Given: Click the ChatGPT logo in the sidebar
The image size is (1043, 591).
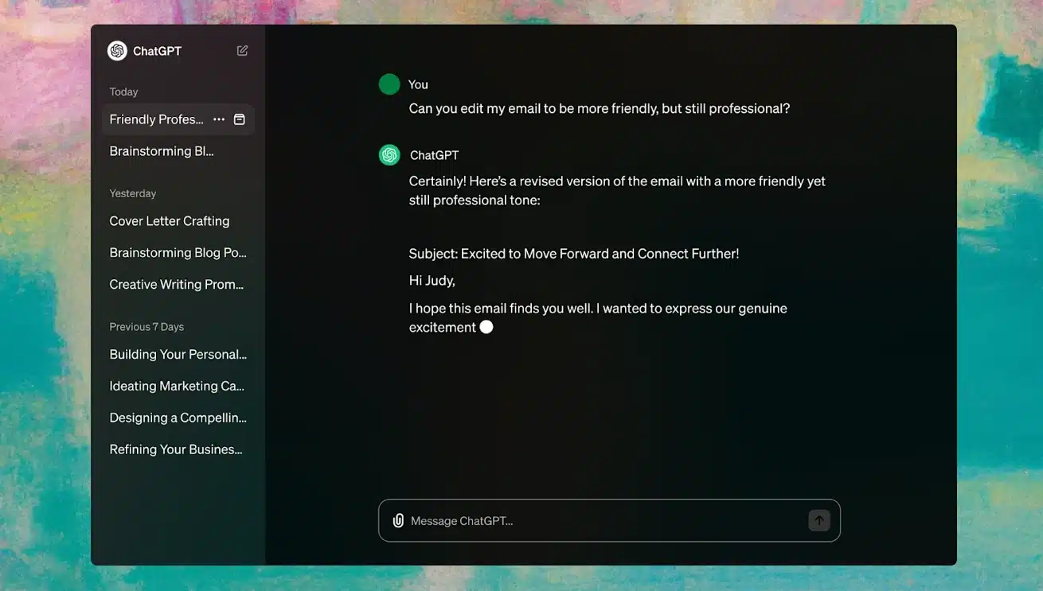Looking at the screenshot, I should (116, 49).
